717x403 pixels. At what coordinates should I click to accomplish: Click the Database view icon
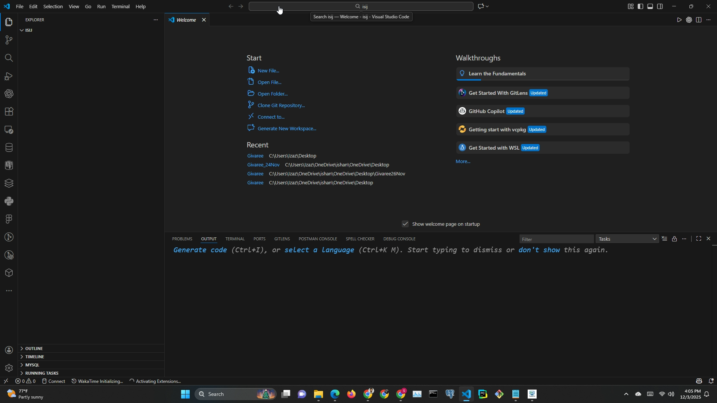tap(9, 148)
